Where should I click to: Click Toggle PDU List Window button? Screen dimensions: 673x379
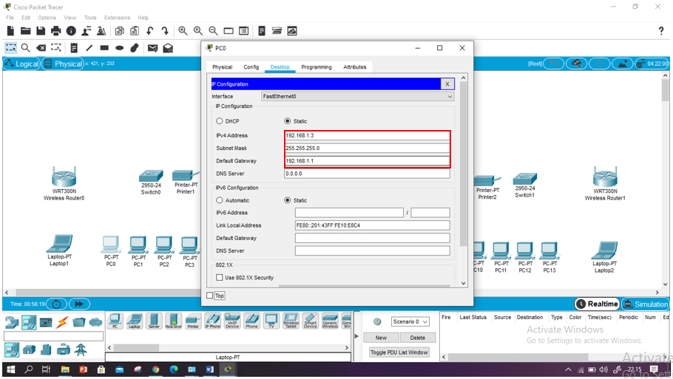coord(399,352)
